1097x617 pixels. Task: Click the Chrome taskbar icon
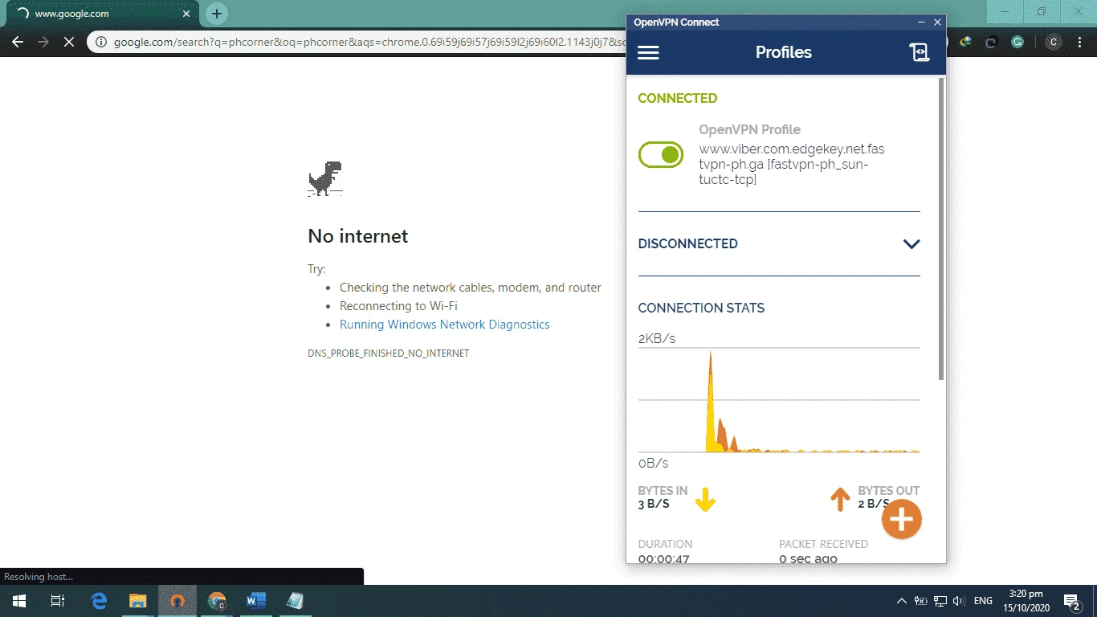pyautogui.click(x=217, y=601)
